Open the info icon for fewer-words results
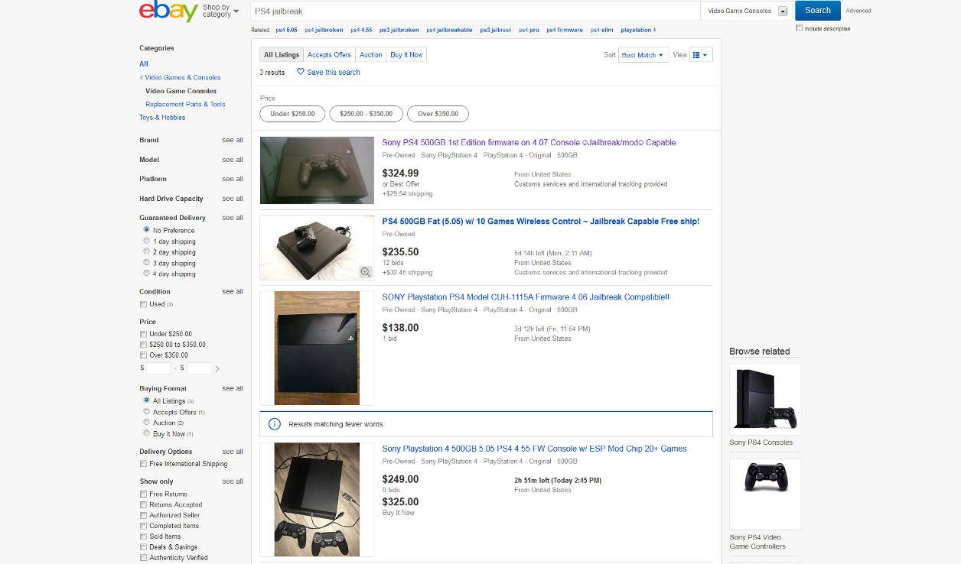Viewport: 961px width, 564px height. pos(274,424)
